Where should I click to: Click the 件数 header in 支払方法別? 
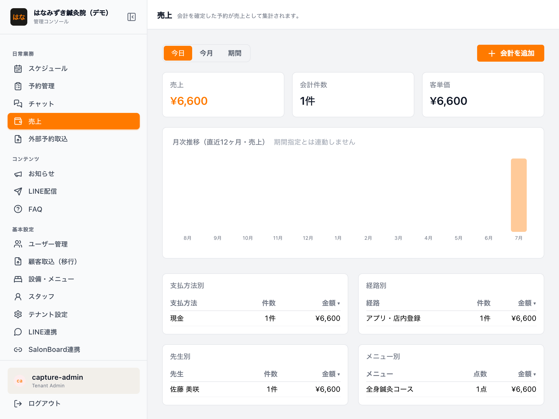click(x=269, y=303)
